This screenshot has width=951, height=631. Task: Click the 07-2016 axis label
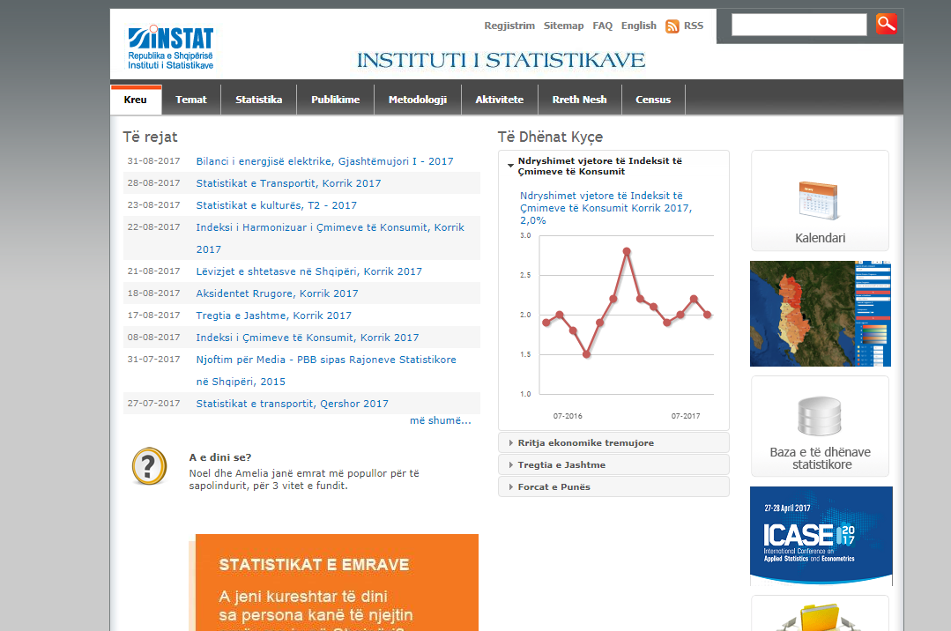tap(568, 416)
